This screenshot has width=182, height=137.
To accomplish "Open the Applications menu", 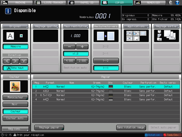I will [x=136, y=26].
